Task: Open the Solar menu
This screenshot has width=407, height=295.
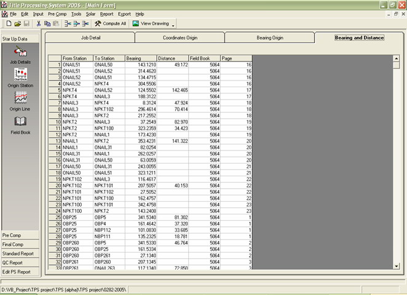Action: coord(90,14)
